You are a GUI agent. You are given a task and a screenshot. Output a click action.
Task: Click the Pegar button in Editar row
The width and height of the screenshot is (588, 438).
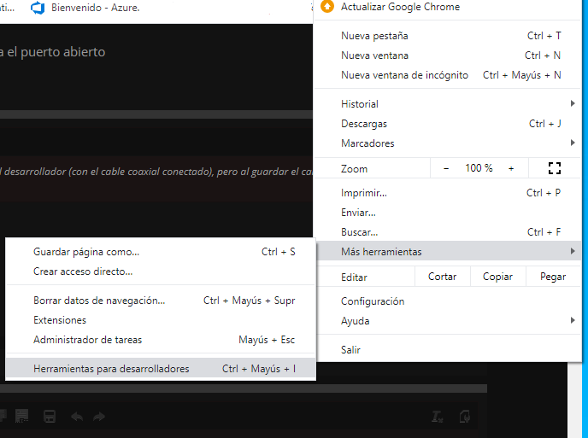pos(553,277)
